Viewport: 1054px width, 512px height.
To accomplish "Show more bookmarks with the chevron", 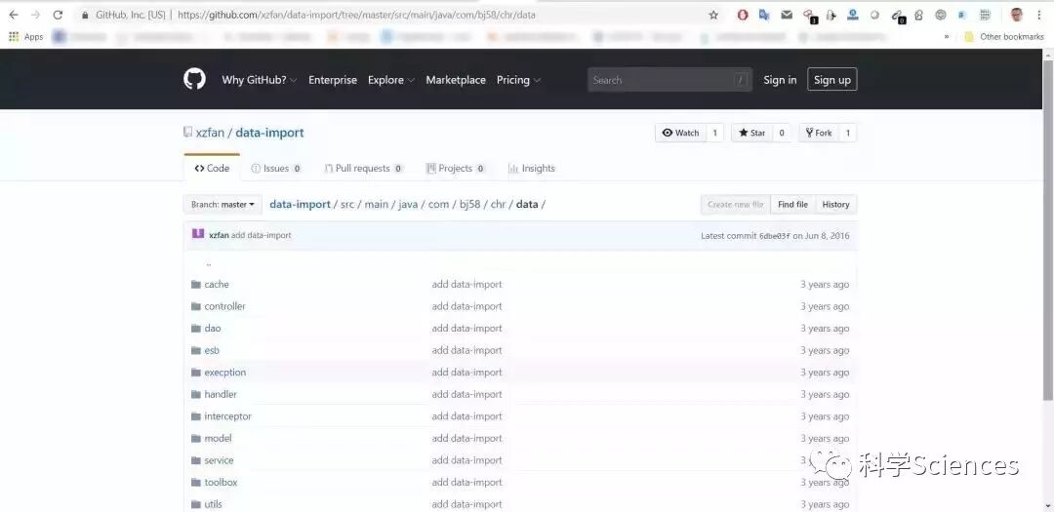I will 947,37.
